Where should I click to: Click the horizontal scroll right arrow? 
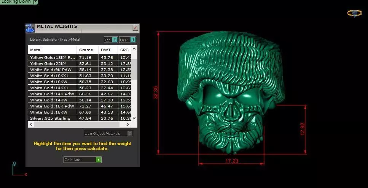127,124
